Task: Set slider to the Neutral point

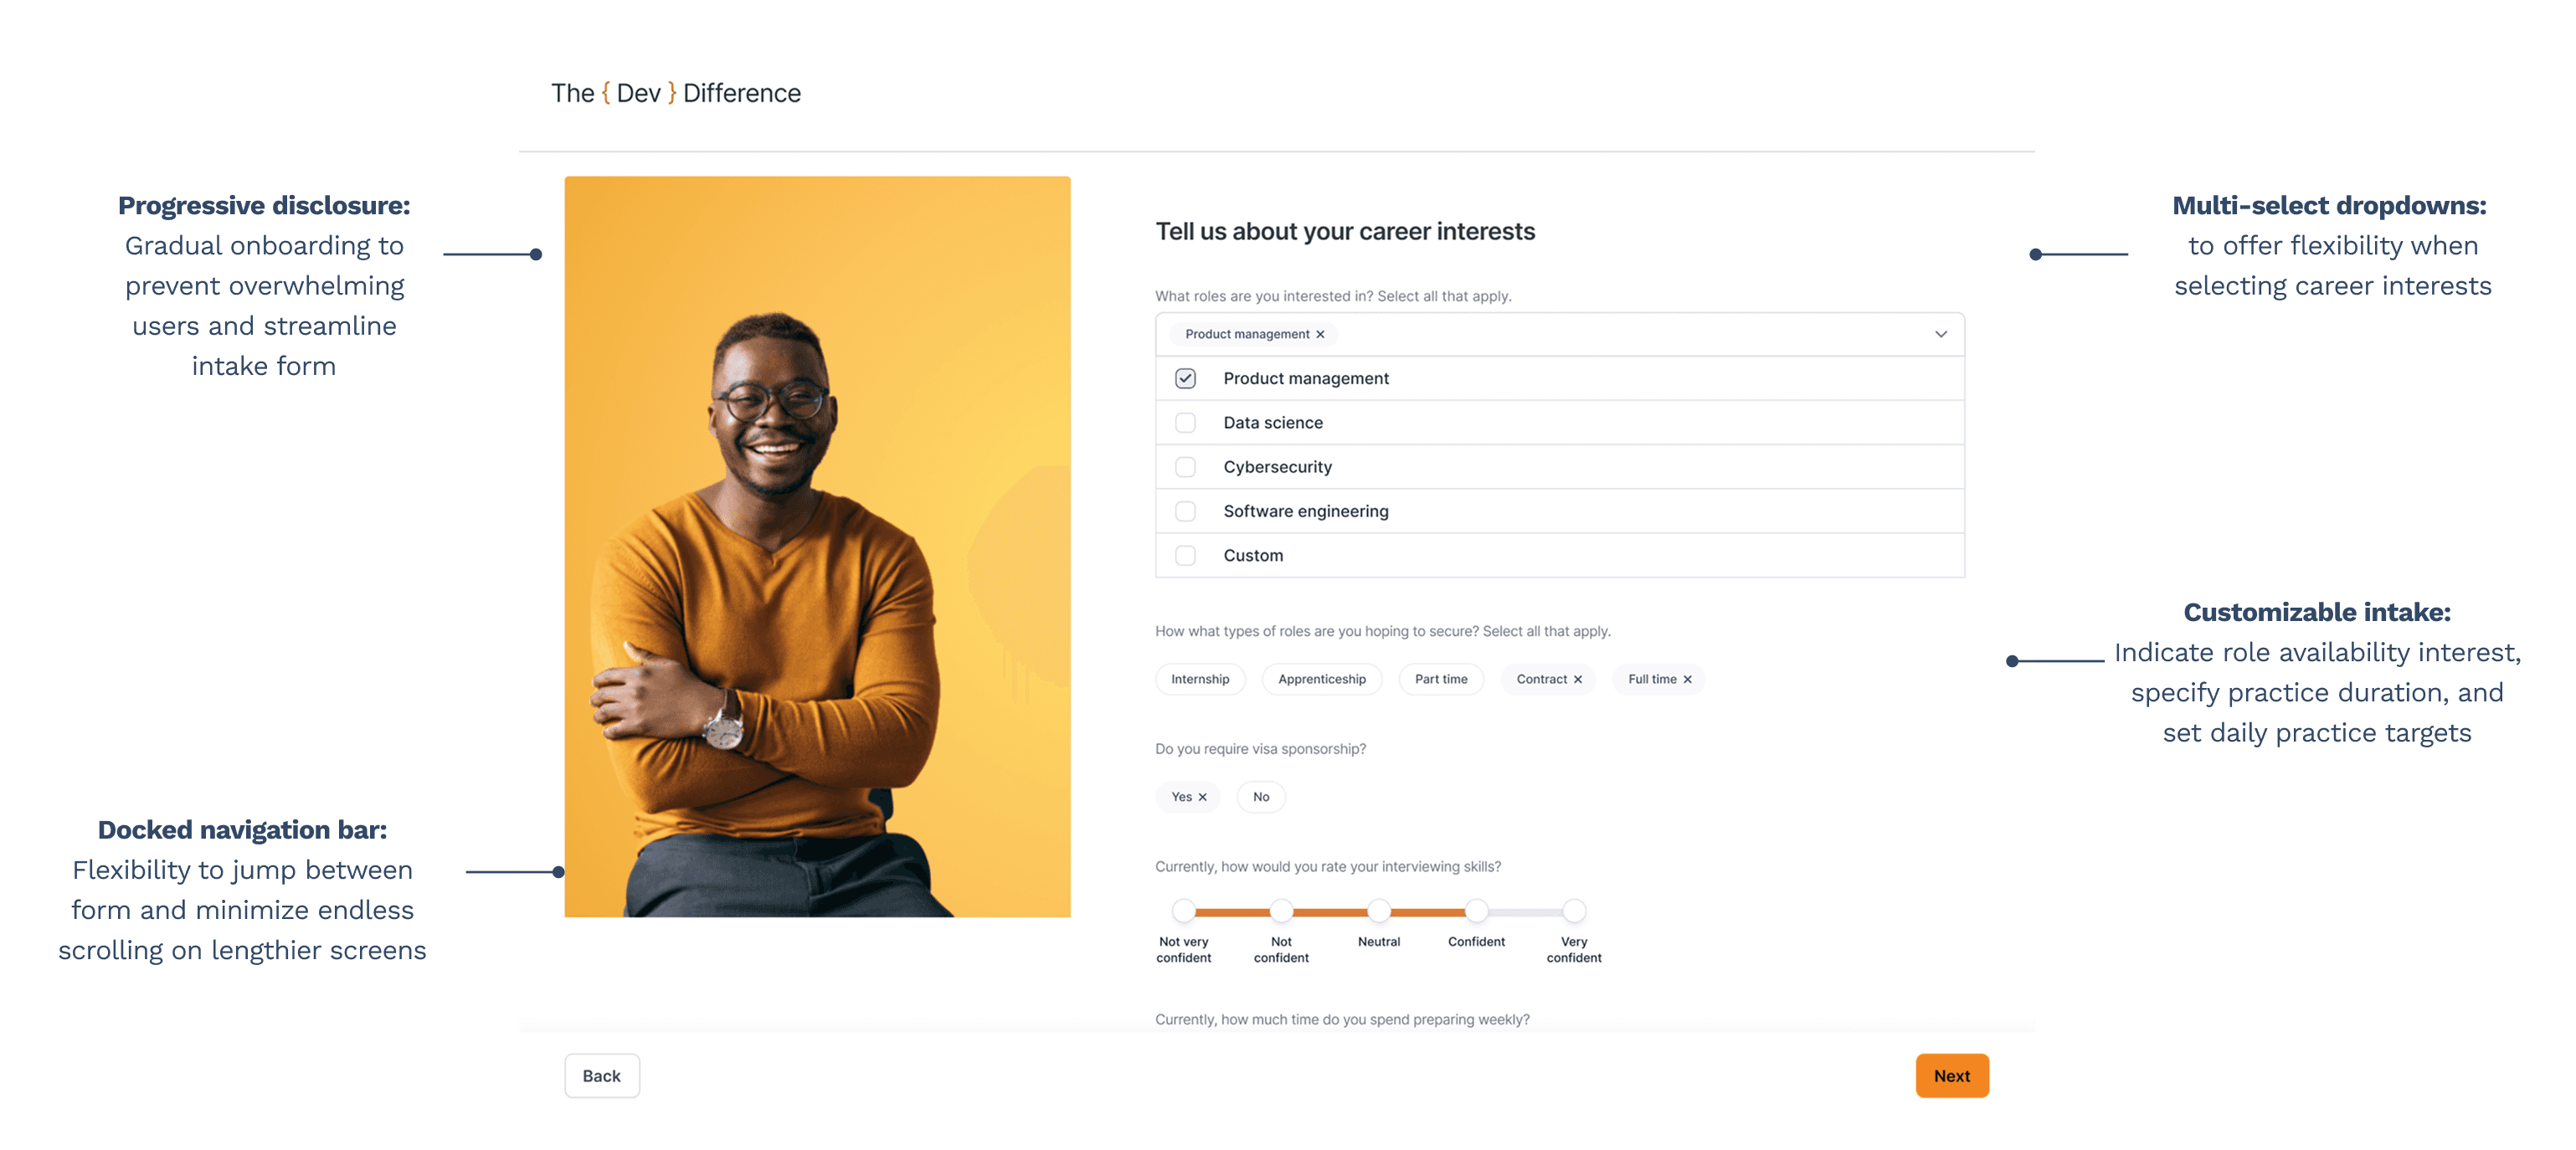Action: tap(1379, 911)
